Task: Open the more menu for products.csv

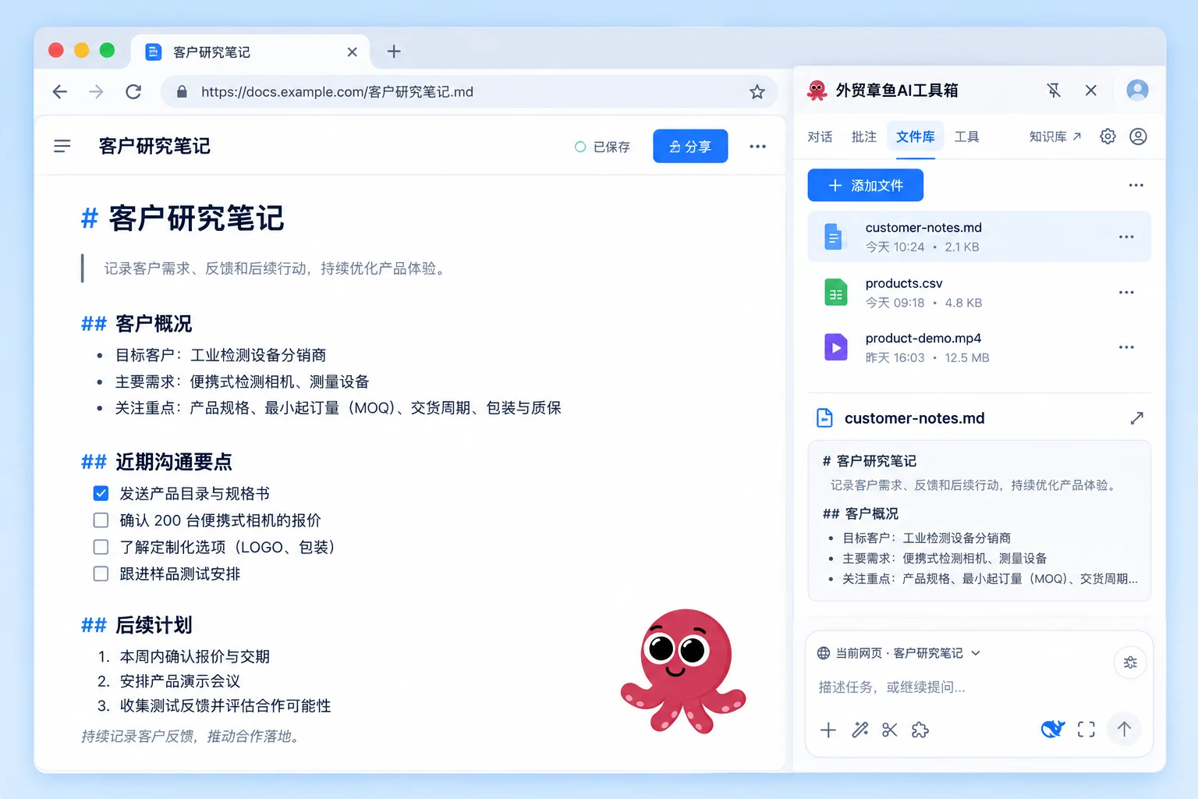Action: pyautogui.click(x=1126, y=293)
